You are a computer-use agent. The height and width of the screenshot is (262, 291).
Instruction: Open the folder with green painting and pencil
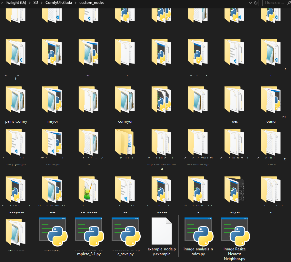coord(88,189)
